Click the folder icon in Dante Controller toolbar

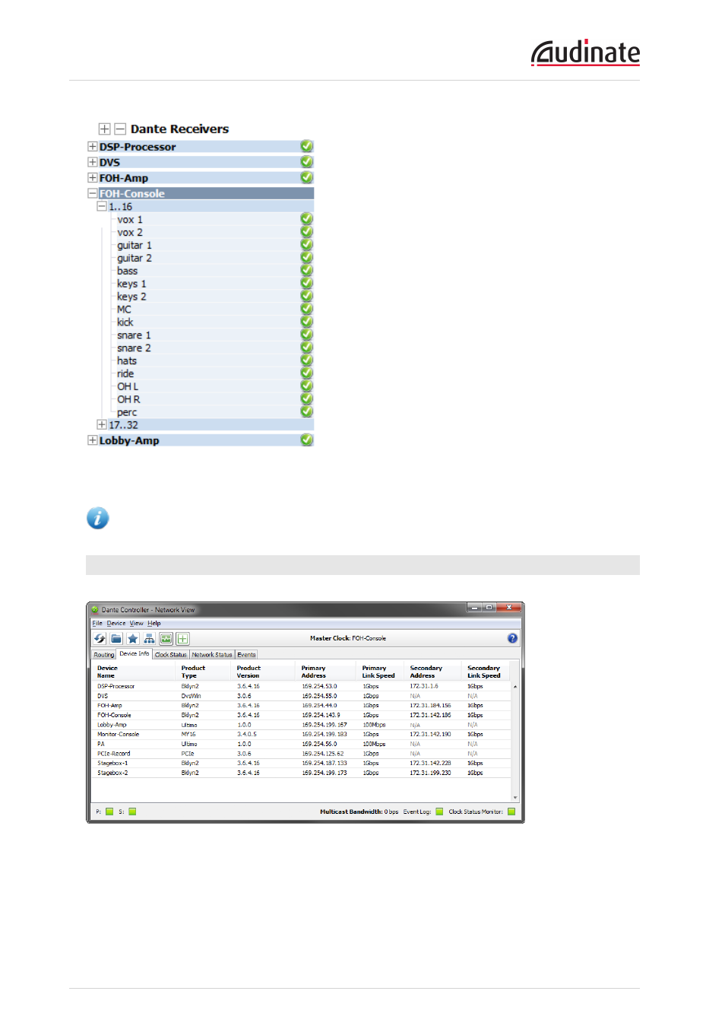click(x=116, y=639)
